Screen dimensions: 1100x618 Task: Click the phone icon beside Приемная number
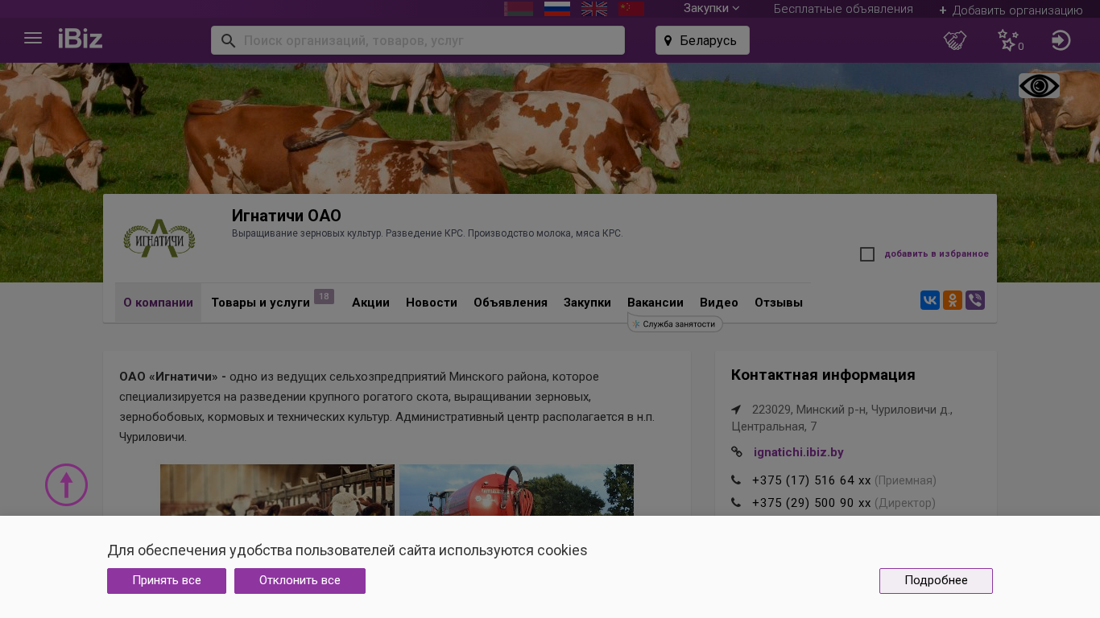736,480
